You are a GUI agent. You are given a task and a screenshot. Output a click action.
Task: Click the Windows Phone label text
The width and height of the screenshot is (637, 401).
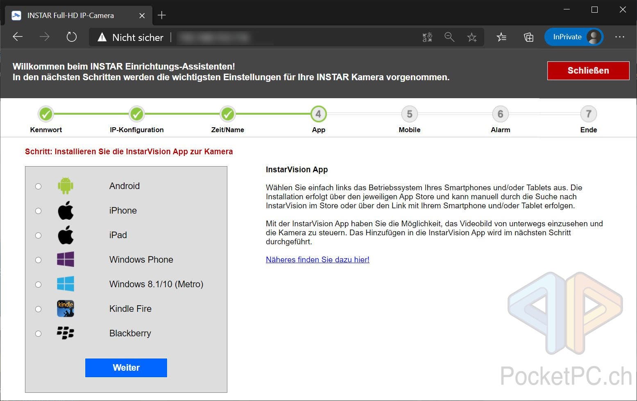click(141, 259)
